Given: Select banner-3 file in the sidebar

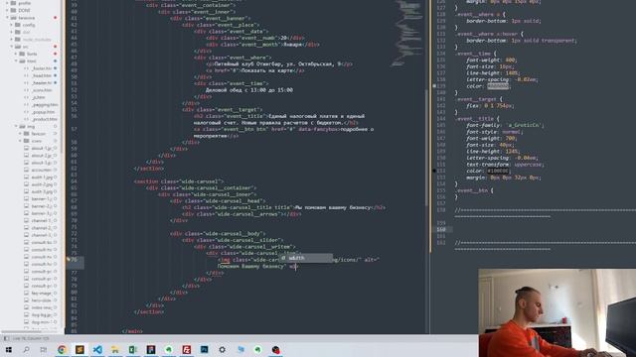Looking at the screenshot, I should (42, 213).
